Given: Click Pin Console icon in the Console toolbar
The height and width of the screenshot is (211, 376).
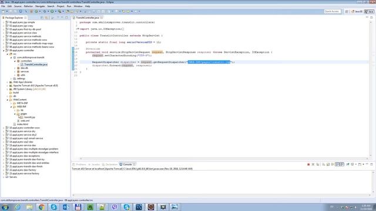Looking at the screenshot, I should (x=348, y=164).
